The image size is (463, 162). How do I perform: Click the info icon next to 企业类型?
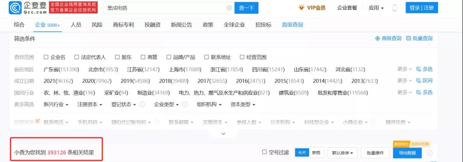click(x=185, y=104)
